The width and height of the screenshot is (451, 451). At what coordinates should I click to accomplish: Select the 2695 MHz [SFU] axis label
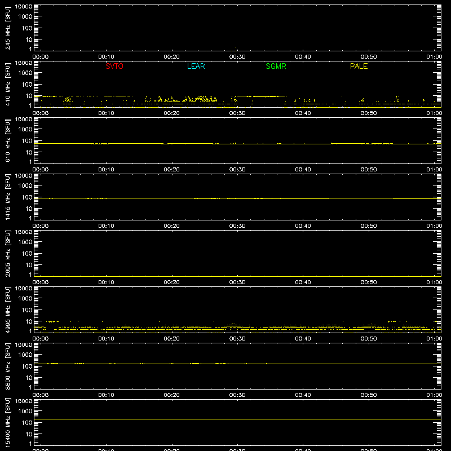click(x=7, y=253)
